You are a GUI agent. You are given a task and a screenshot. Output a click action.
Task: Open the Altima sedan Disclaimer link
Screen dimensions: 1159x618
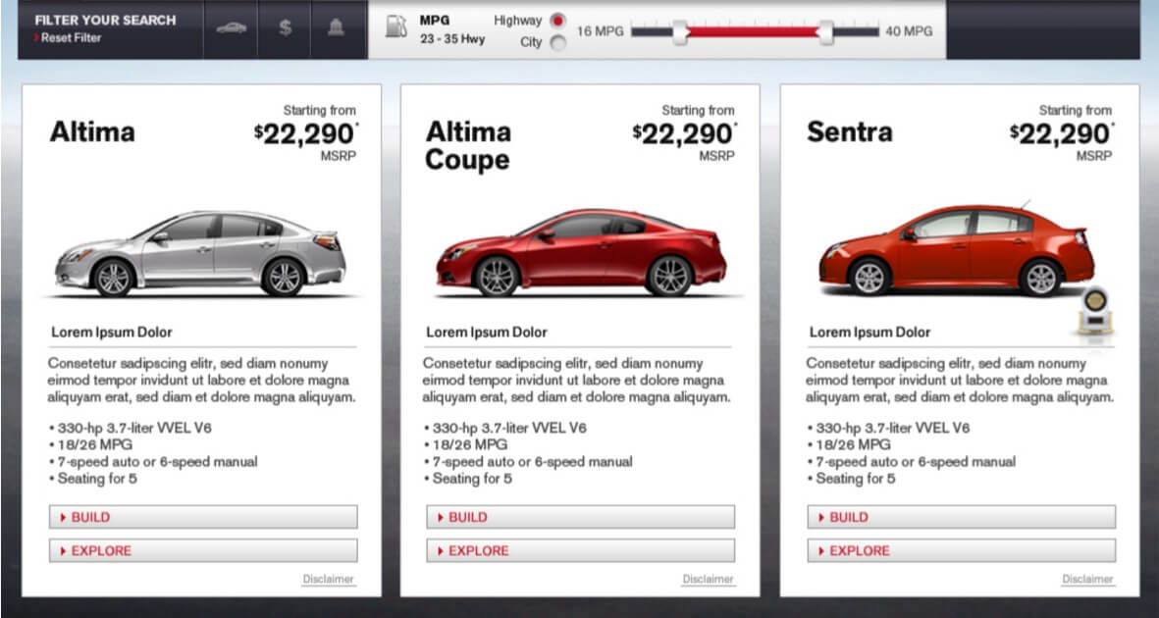[329, 580]
